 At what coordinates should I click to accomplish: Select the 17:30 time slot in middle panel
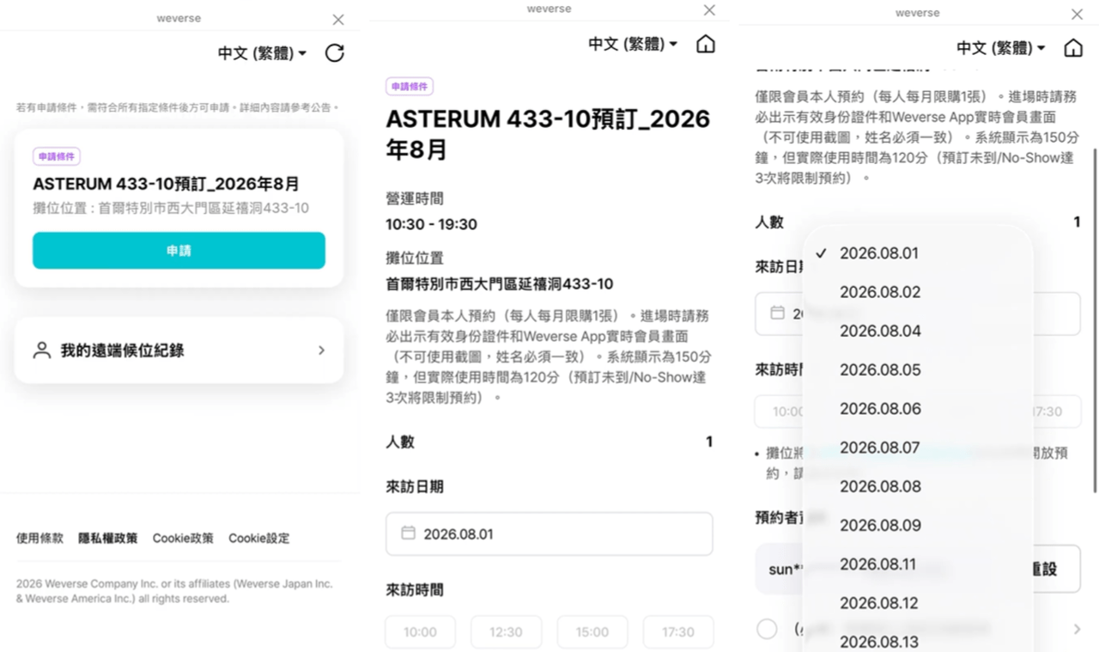coord(678,632)
